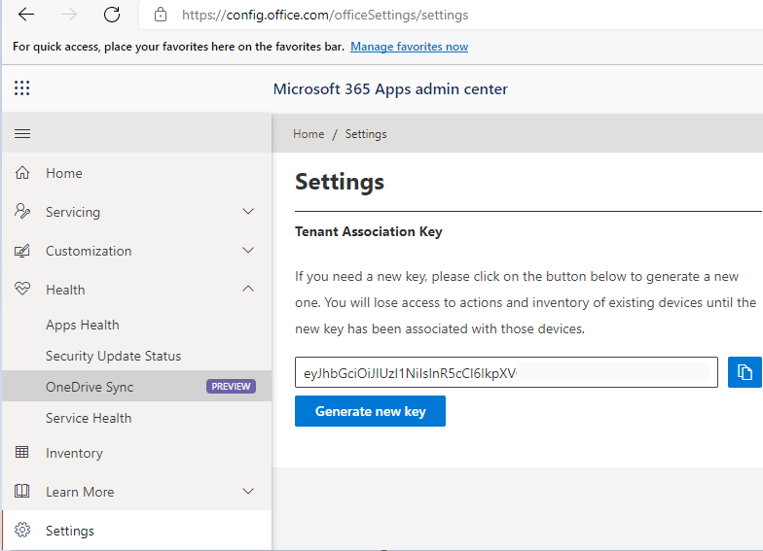Click the browser address bar URL
Screen dimensions: 763x551
click(x=325, y=16)
